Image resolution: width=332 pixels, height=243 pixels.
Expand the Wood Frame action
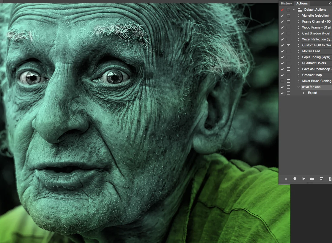click(299, 28)
